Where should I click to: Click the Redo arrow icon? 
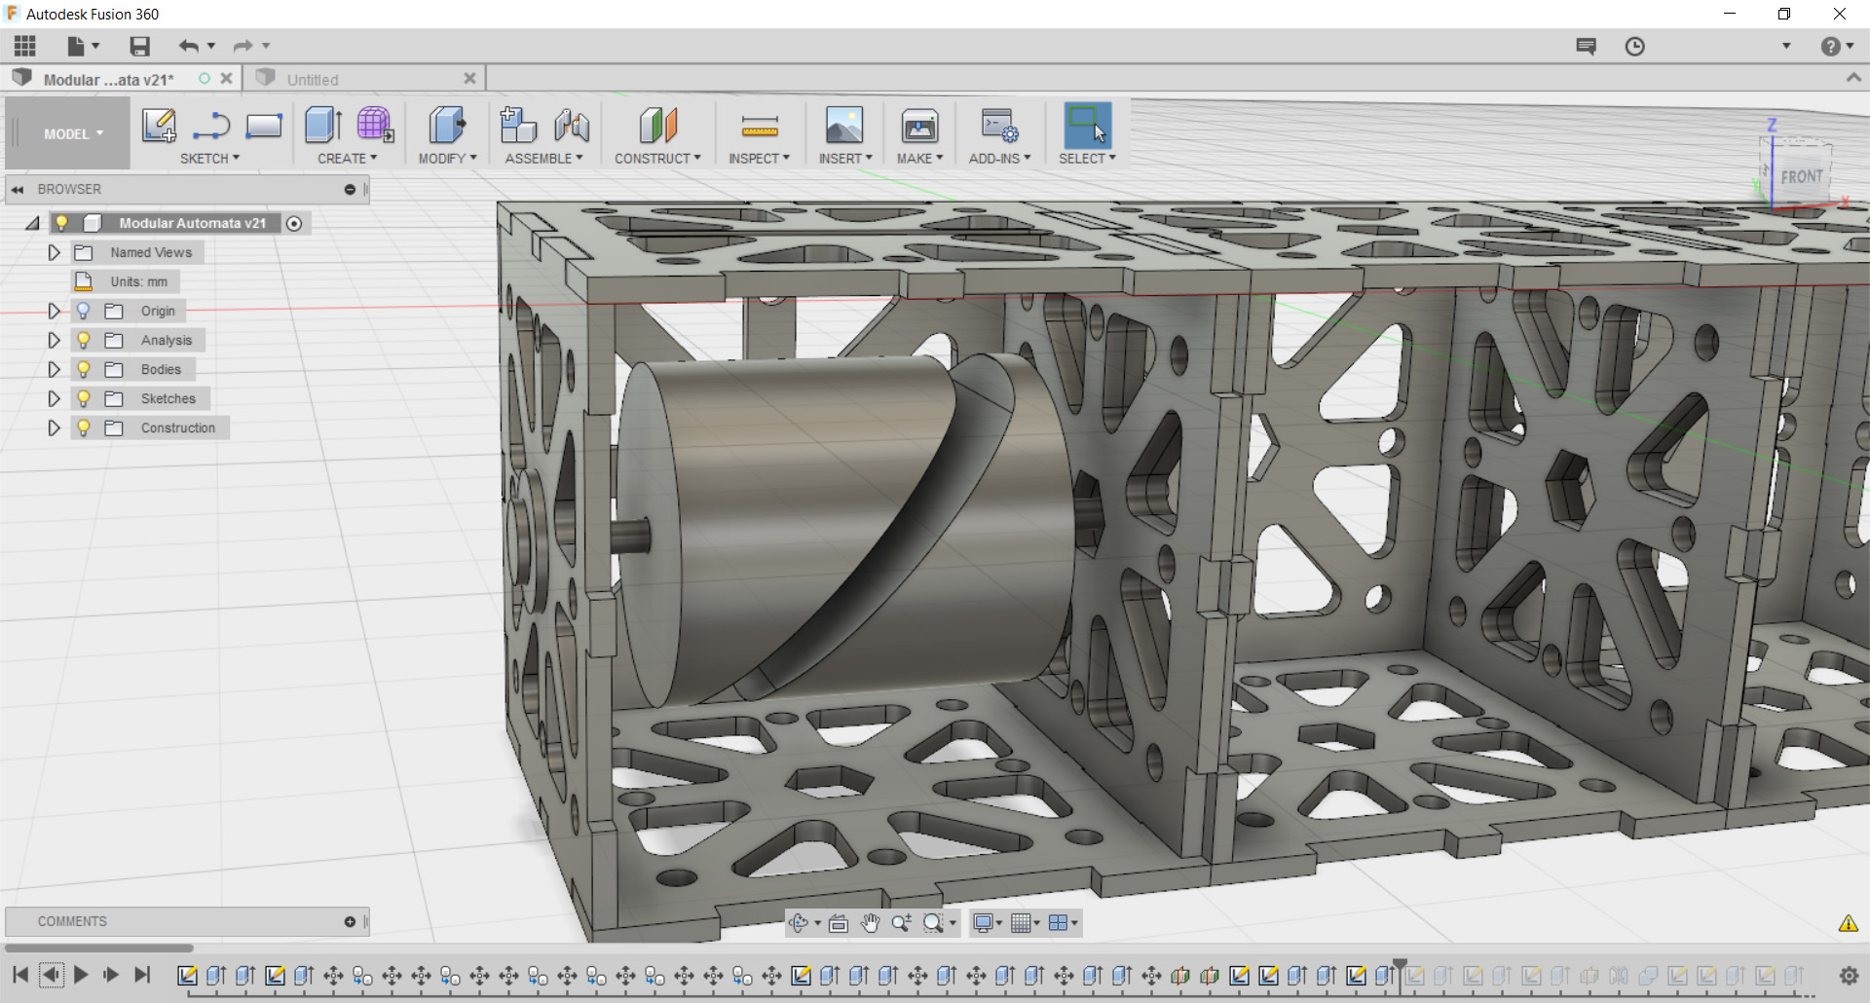243,46
